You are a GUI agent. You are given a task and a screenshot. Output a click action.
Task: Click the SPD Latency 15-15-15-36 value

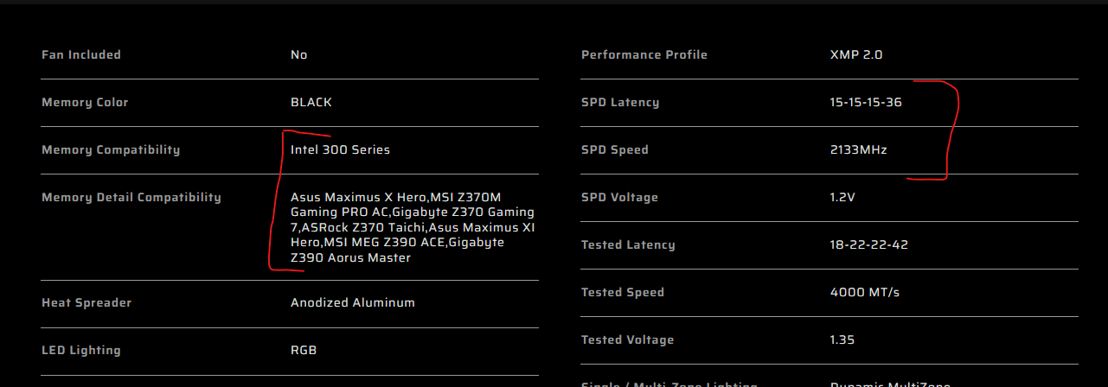pos(866,102)
